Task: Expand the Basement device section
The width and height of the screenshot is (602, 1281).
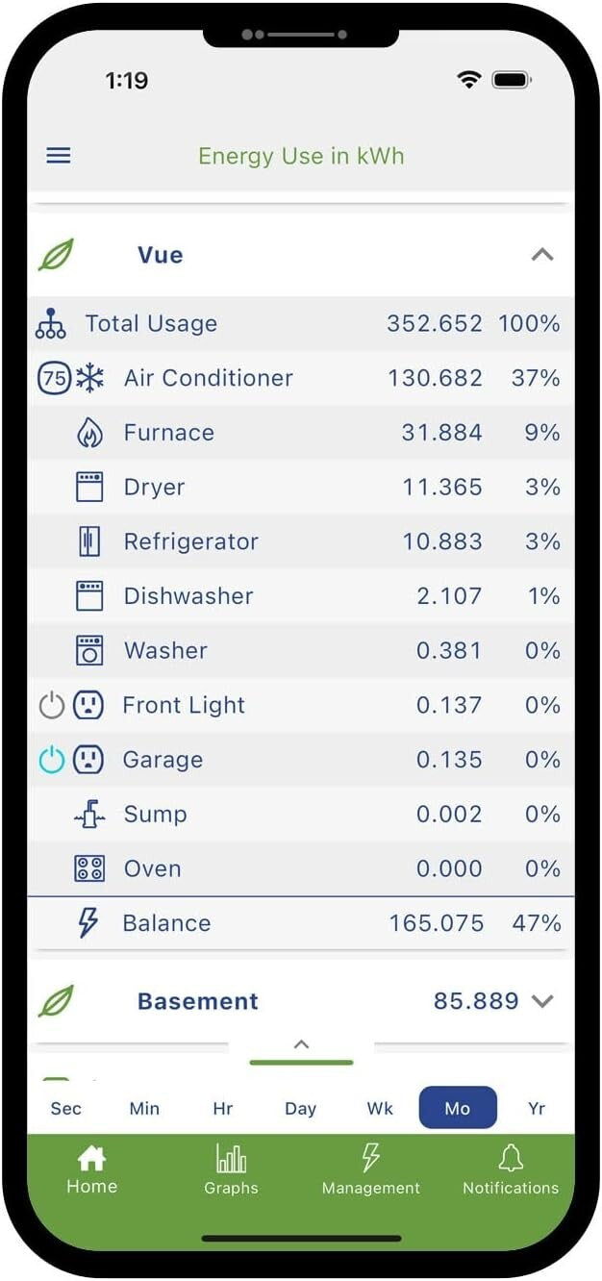Action: (x=544, y=1001)
